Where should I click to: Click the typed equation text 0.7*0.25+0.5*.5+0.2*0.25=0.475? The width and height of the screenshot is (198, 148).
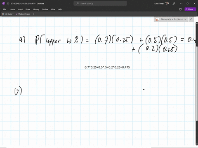(107, 67)
